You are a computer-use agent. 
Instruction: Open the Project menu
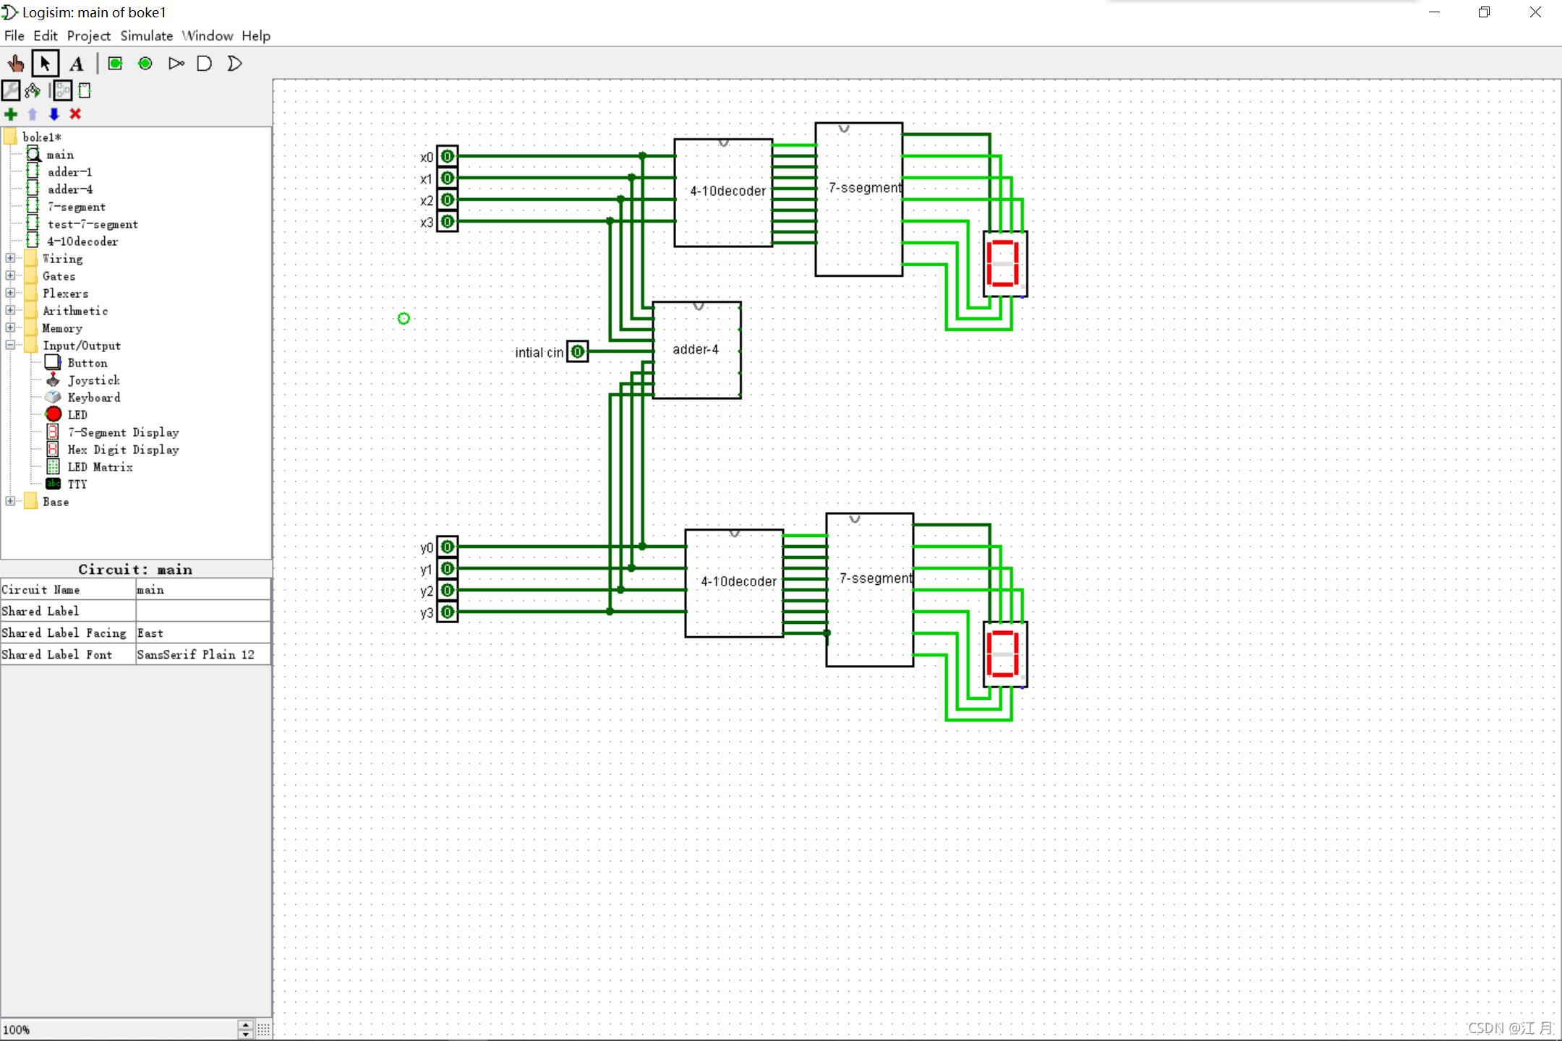pos(88,35)
